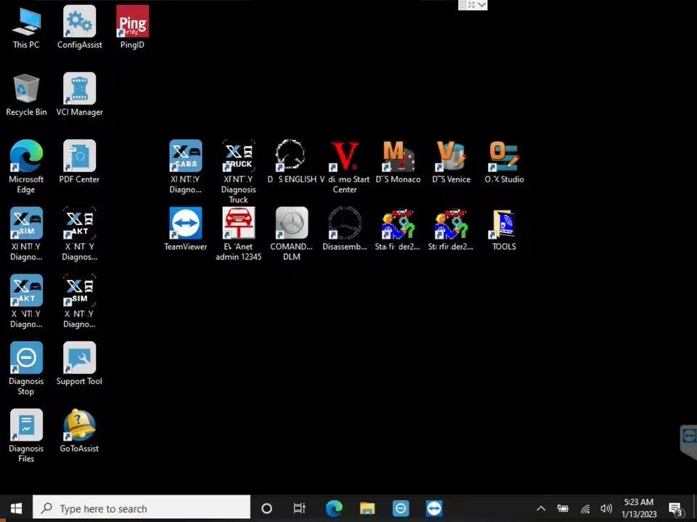This screenshot has width=697, height=522.
Task: Open the VCI Manager desktop icon
Action: [x=79, y=90]
